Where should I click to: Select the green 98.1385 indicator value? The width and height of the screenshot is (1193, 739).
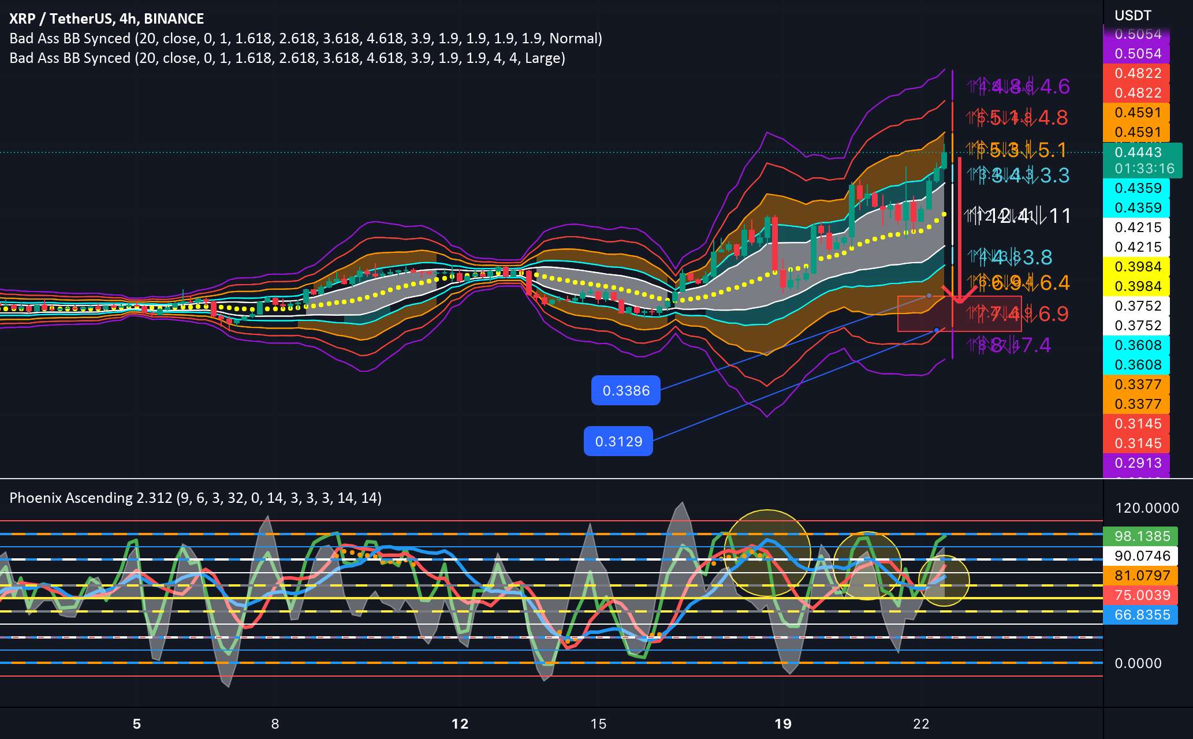1141,536
